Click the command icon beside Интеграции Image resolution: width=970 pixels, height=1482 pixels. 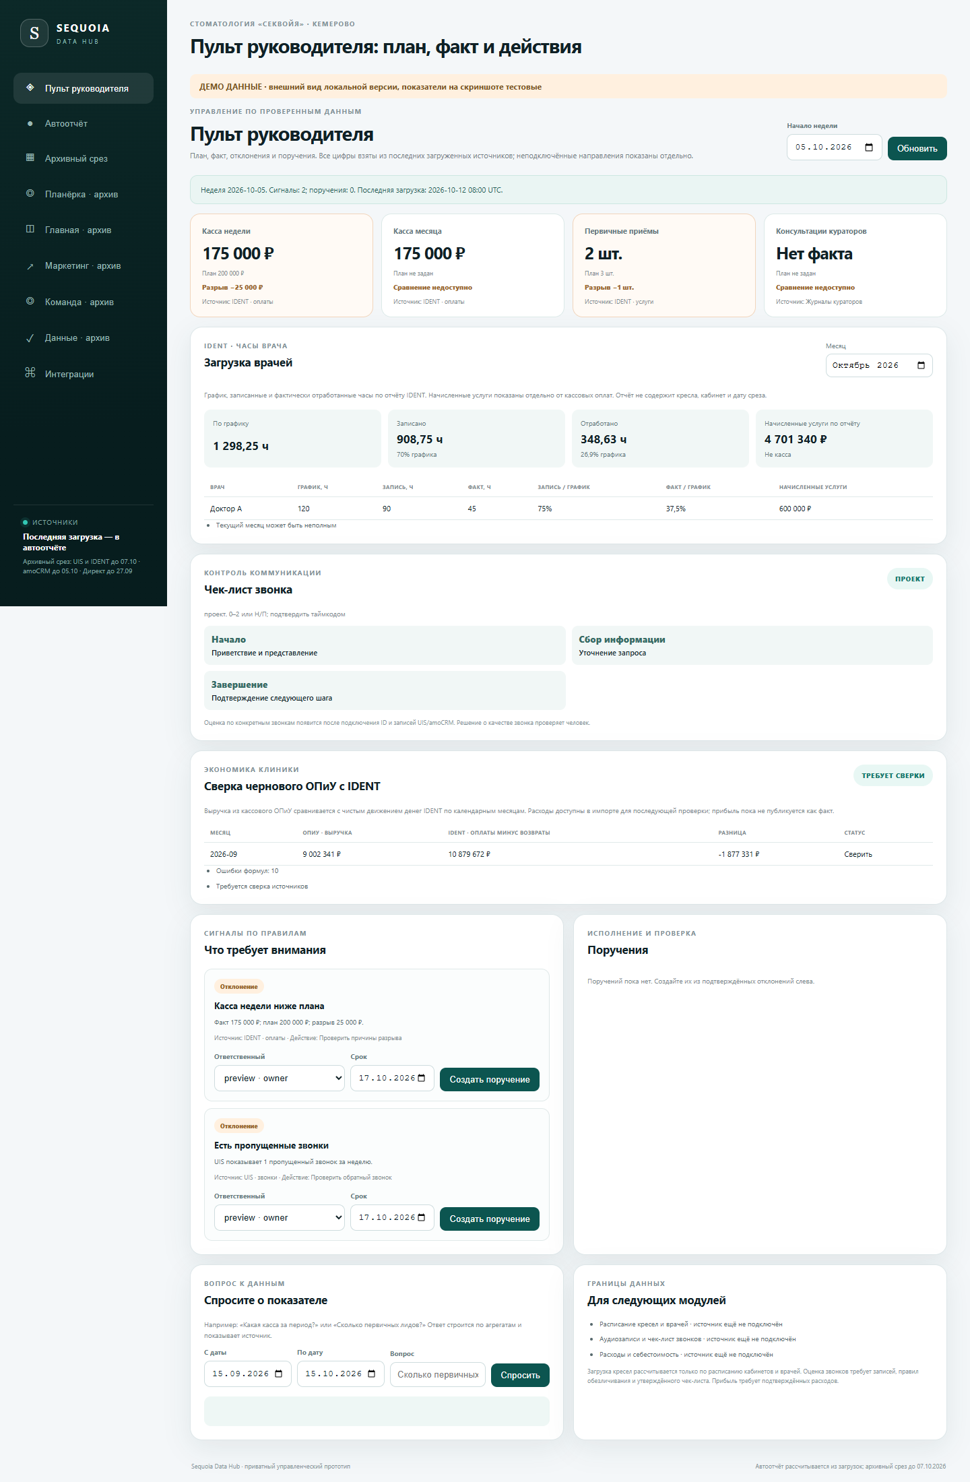[x=30, y=373]
